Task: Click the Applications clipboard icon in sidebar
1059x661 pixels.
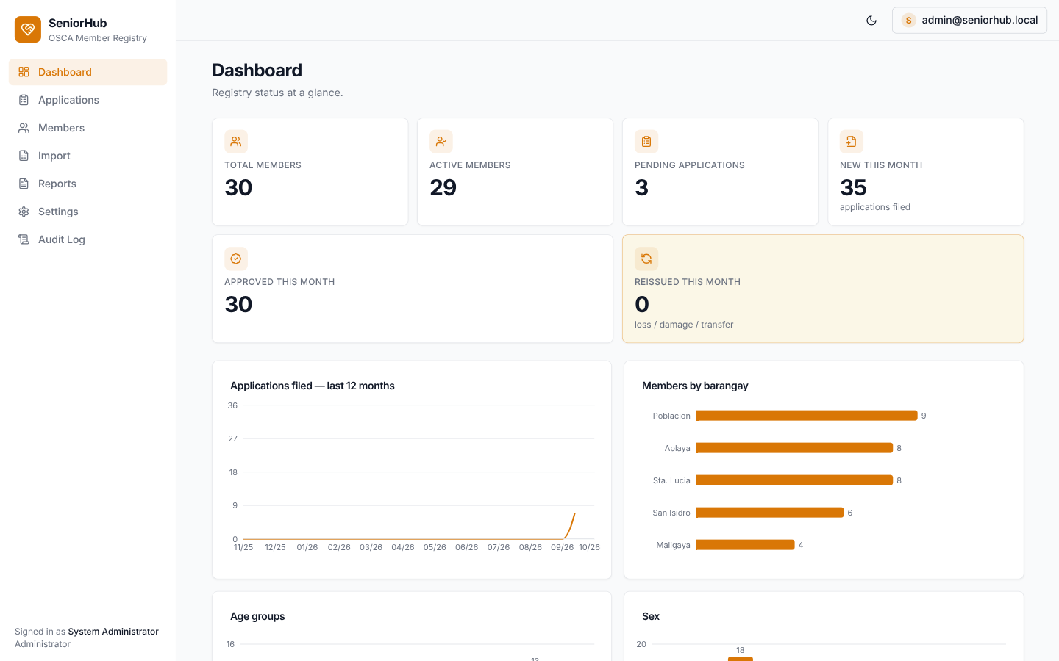Action: click(x=24, y=100)
